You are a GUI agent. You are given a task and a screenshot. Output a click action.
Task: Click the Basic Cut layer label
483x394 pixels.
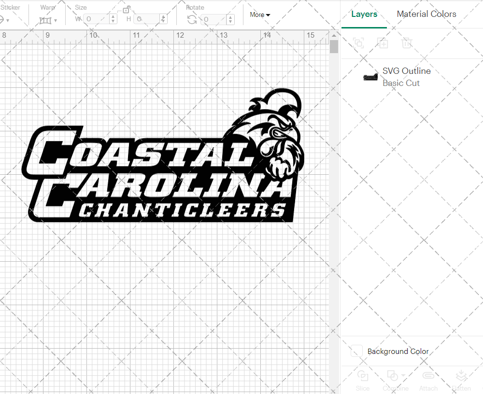pyautogui.click(x=400, y=83)
